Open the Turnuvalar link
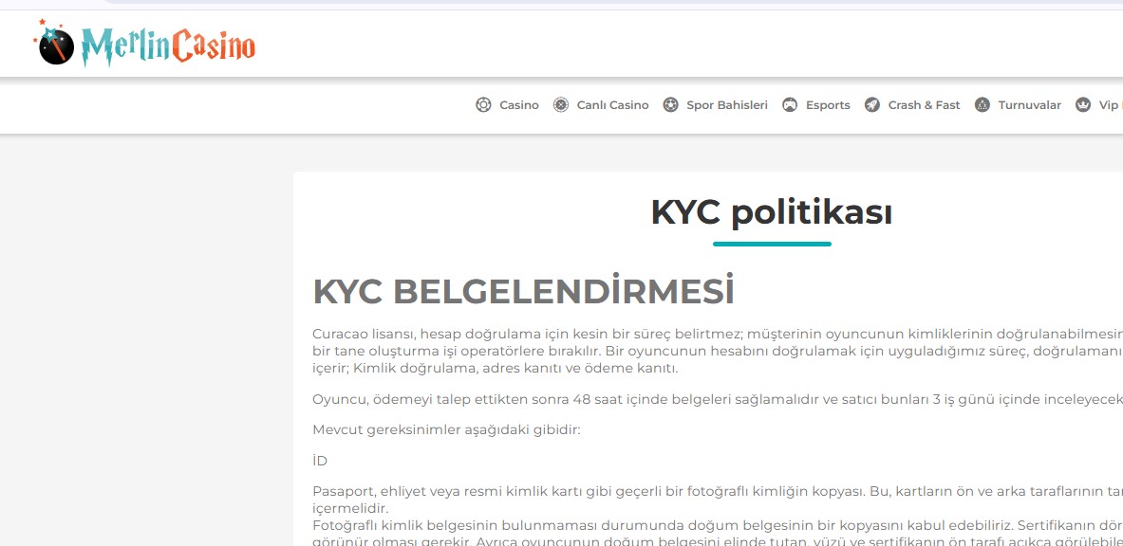Screen dimensions: 1123x546 (1029, 105)
